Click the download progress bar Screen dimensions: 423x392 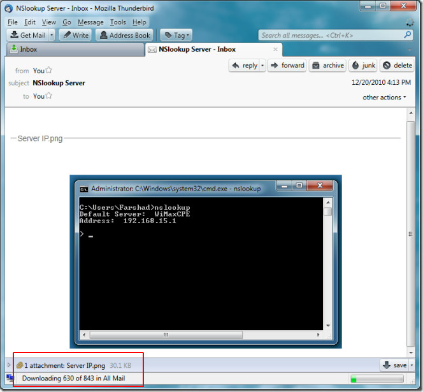377,379
